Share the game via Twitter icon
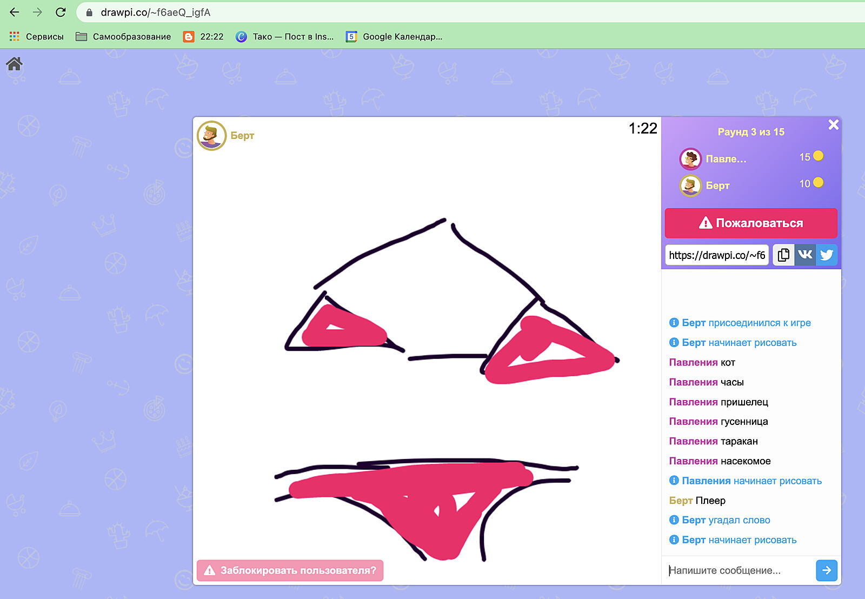The image size is (865, 599). click(x=827, y=255)
